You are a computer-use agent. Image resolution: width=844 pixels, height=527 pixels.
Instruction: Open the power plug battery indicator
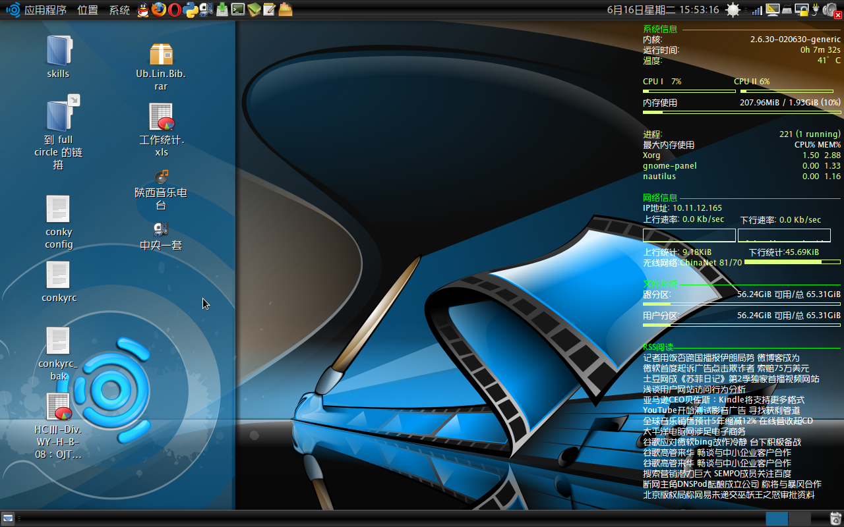point(815,10)
